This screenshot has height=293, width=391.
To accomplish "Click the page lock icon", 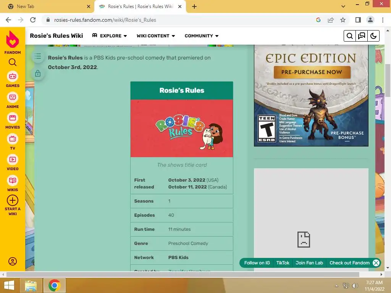I will tap(38, 74).
